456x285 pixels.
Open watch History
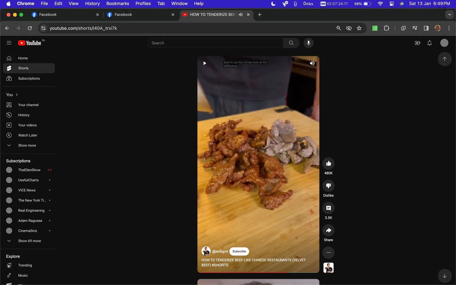pos(29,115)
